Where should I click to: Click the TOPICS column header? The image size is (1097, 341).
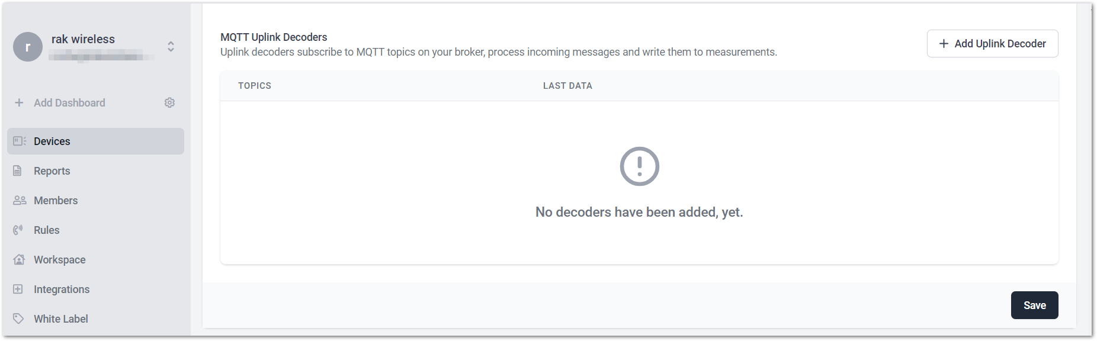click(255, 86)
